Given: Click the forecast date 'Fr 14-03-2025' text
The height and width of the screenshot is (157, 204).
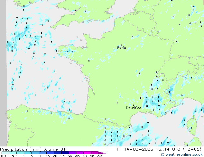Looking at the screenshot, I should coord(135,149).
